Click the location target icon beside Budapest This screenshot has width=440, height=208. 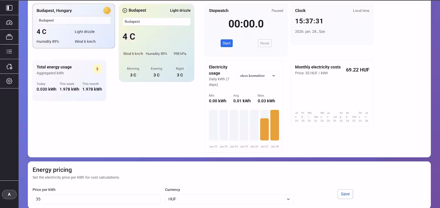pos(125,11)
